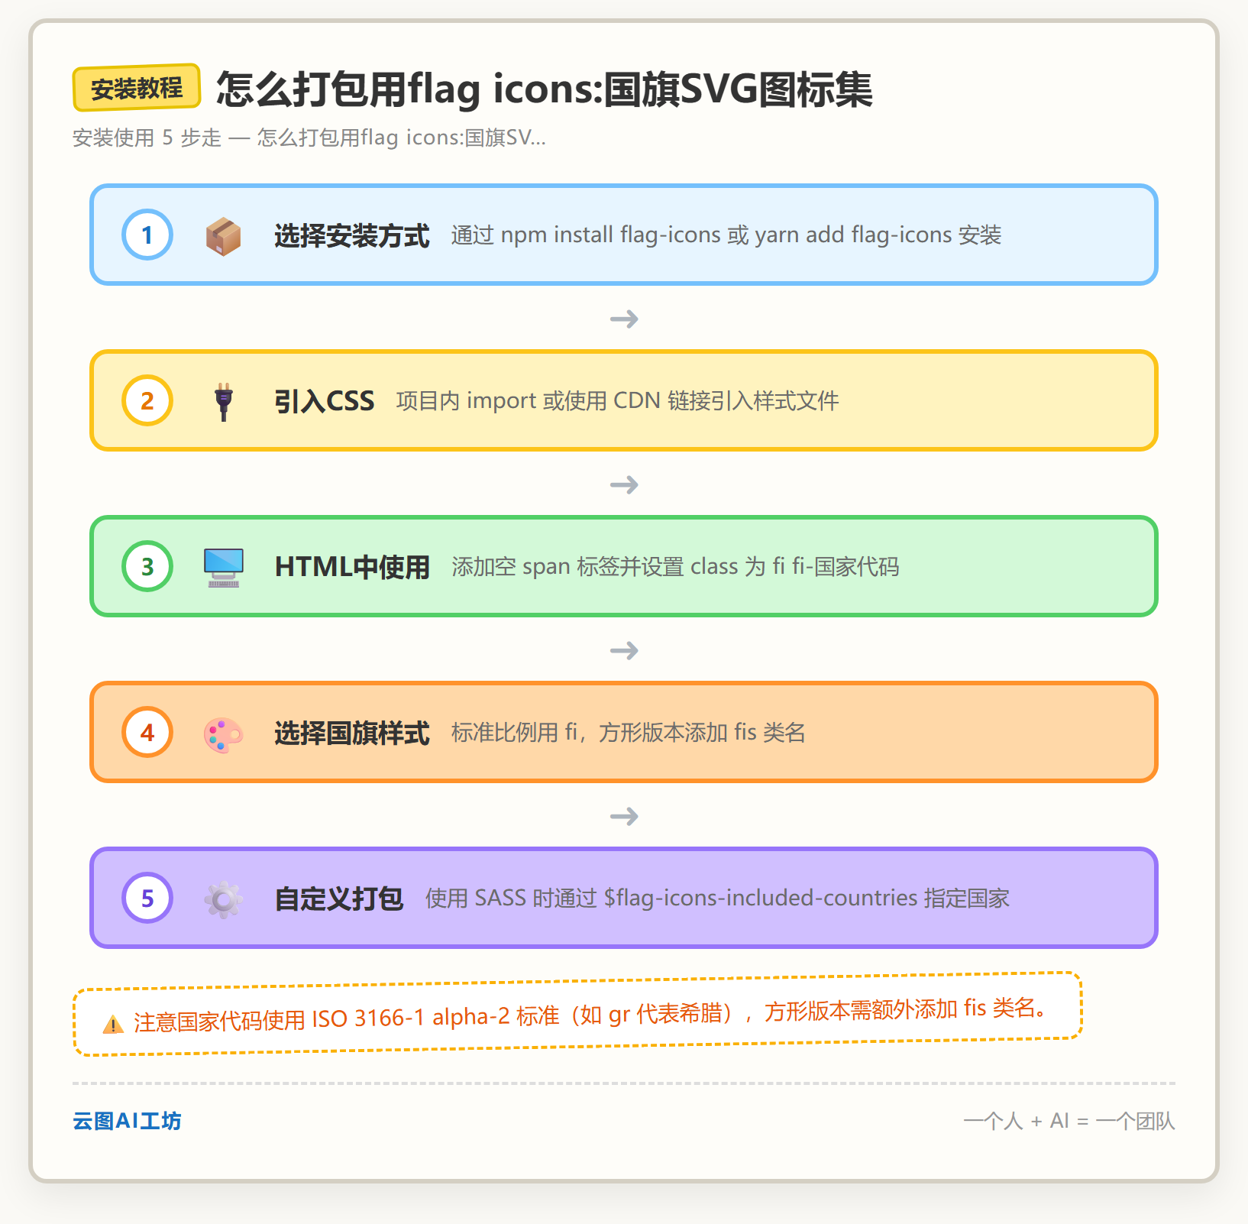Click the text 标准比例用 fi，方形版本添加 fis 类名
Viewport: 1248px width, 1224px height.
coord(628,733)
